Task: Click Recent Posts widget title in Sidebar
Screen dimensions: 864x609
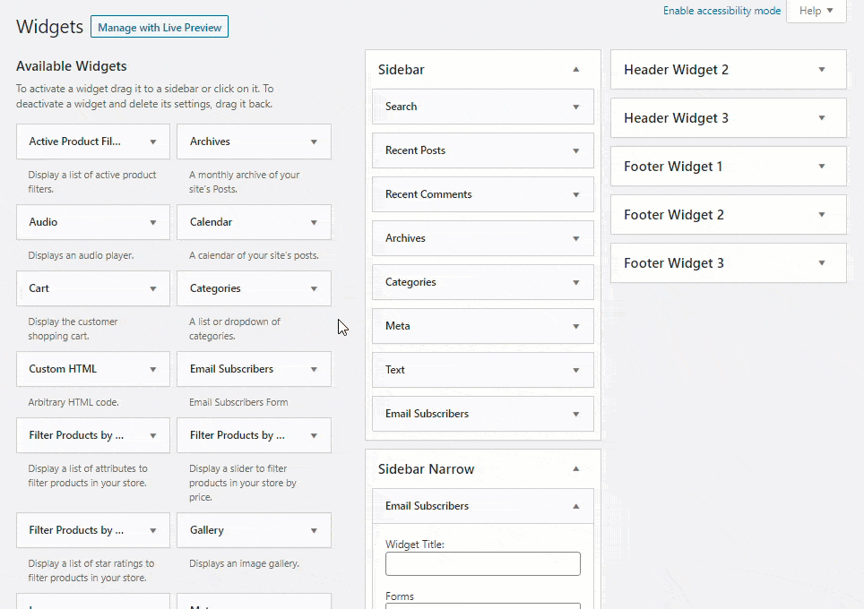Action: coord(415,150)
